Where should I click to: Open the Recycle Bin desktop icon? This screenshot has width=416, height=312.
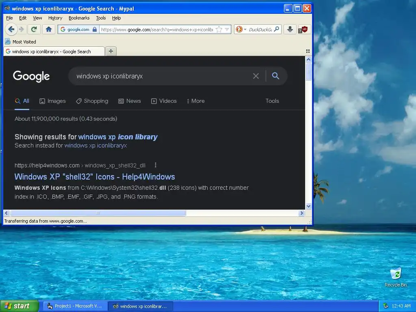396,277
